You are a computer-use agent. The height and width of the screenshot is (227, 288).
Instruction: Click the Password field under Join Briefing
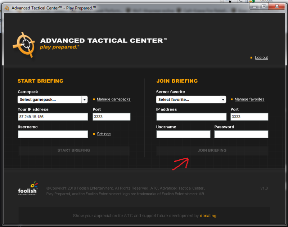[241, 134]
